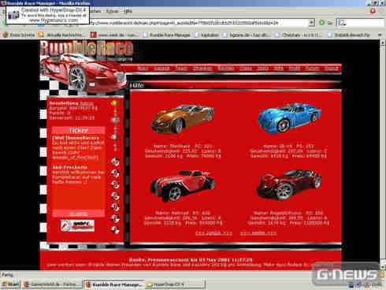Click the green Go button icon
Viewport: 386px width, 290px height.
pyautogui.click(x=321, y=23)
